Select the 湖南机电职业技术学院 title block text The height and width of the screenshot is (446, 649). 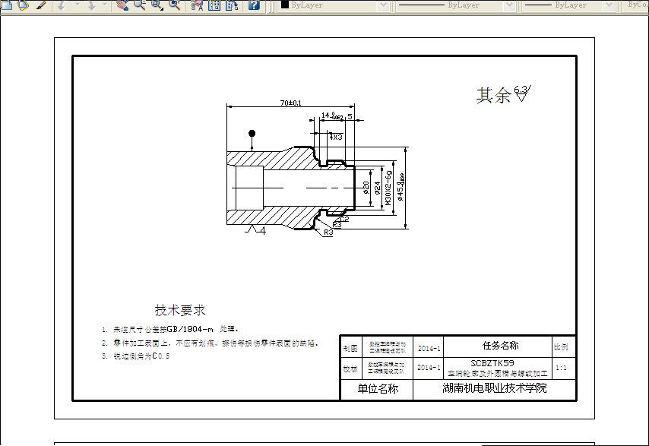click(495, 386)
